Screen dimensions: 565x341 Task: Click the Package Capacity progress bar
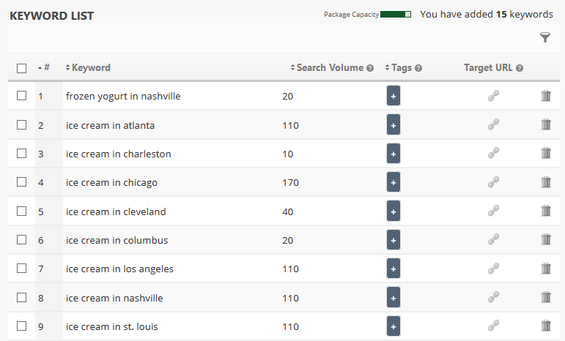tap(396, 14)
